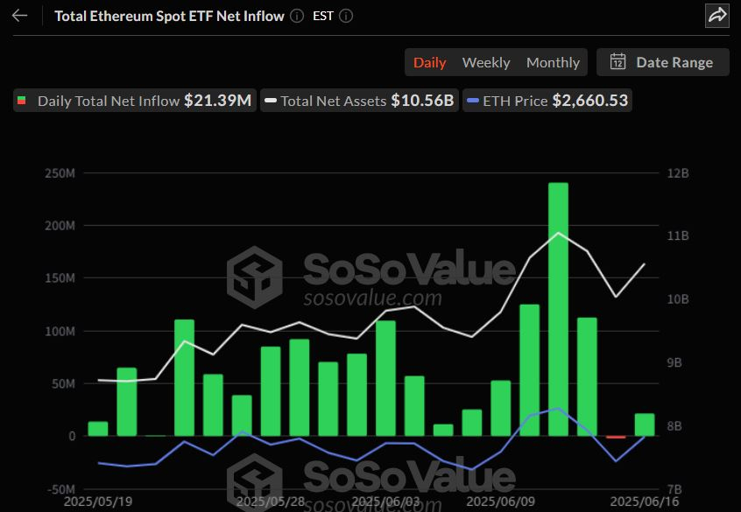Switch to the Monthly tab
The height and width of the screenshot is (512, 741).
(x=553, y=62)
